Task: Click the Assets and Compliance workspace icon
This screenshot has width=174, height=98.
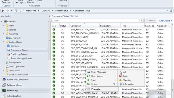Action: tap(4, 79)
